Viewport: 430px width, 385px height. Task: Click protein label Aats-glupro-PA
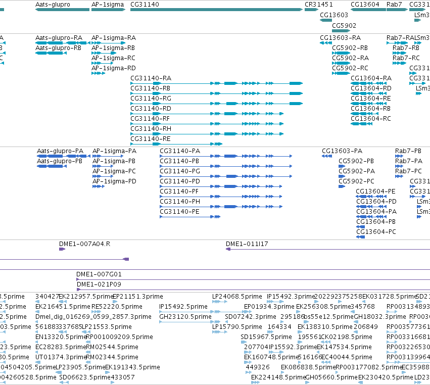60,151
